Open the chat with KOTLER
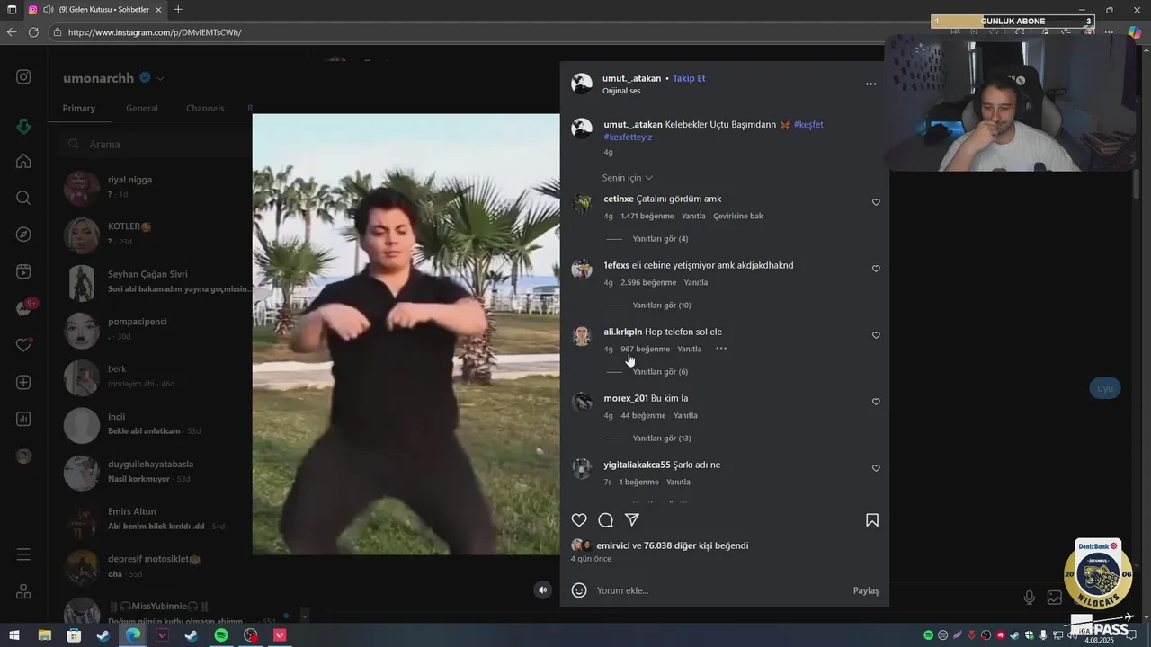This screenshot has width=1151, height=647. point(156,235)
